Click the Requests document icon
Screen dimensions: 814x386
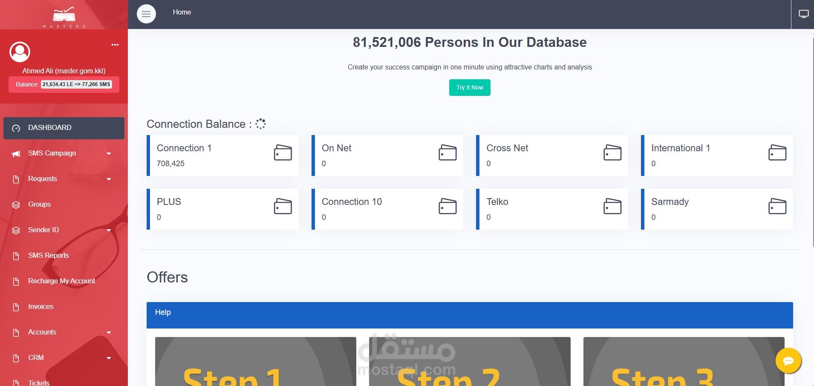click(x=16, y=179)
